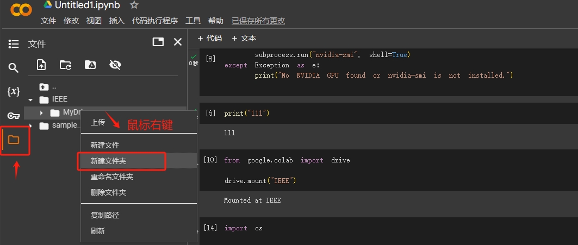Choose 新建文件夹 in context menu
The width and height of the screenshot is (578, 245).
[139, 161]
